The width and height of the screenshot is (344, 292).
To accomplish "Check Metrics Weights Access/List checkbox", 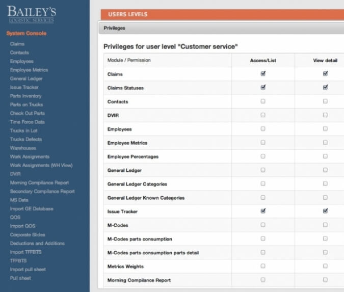I will coord(263,266).
